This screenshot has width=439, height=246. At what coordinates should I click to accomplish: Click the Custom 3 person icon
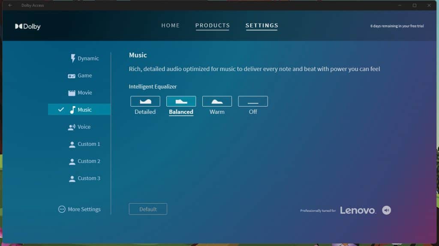point(72,179)
